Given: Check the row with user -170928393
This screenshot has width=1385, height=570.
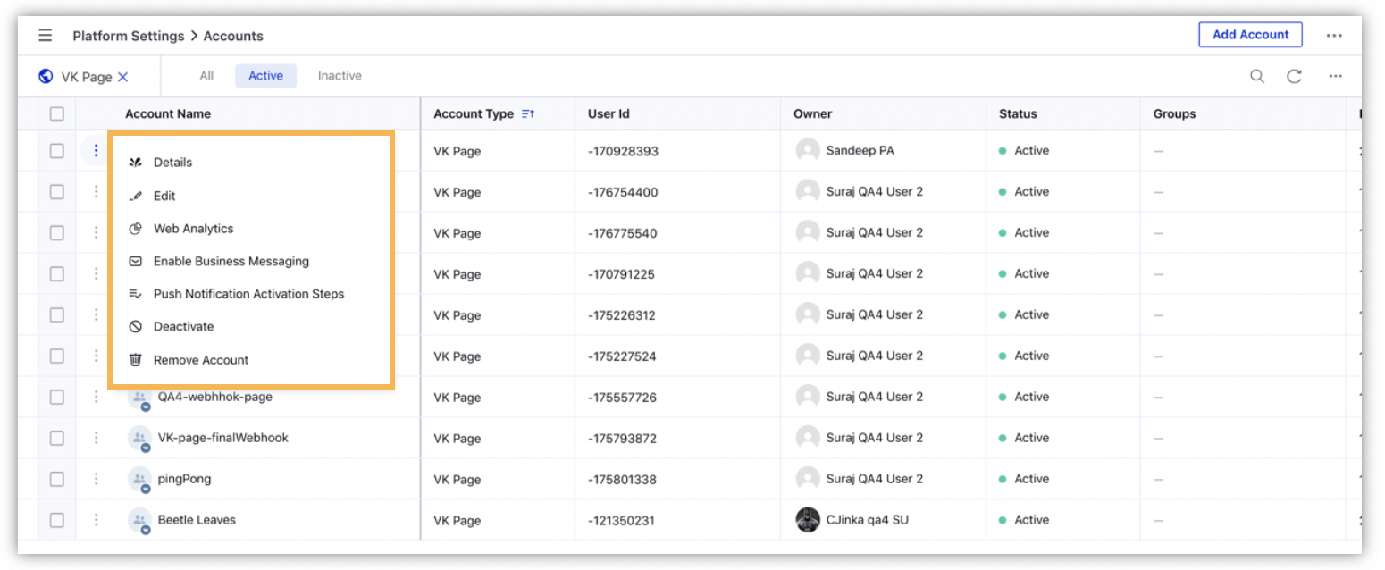Looking at the screenshot, I should tap(57, 151).
